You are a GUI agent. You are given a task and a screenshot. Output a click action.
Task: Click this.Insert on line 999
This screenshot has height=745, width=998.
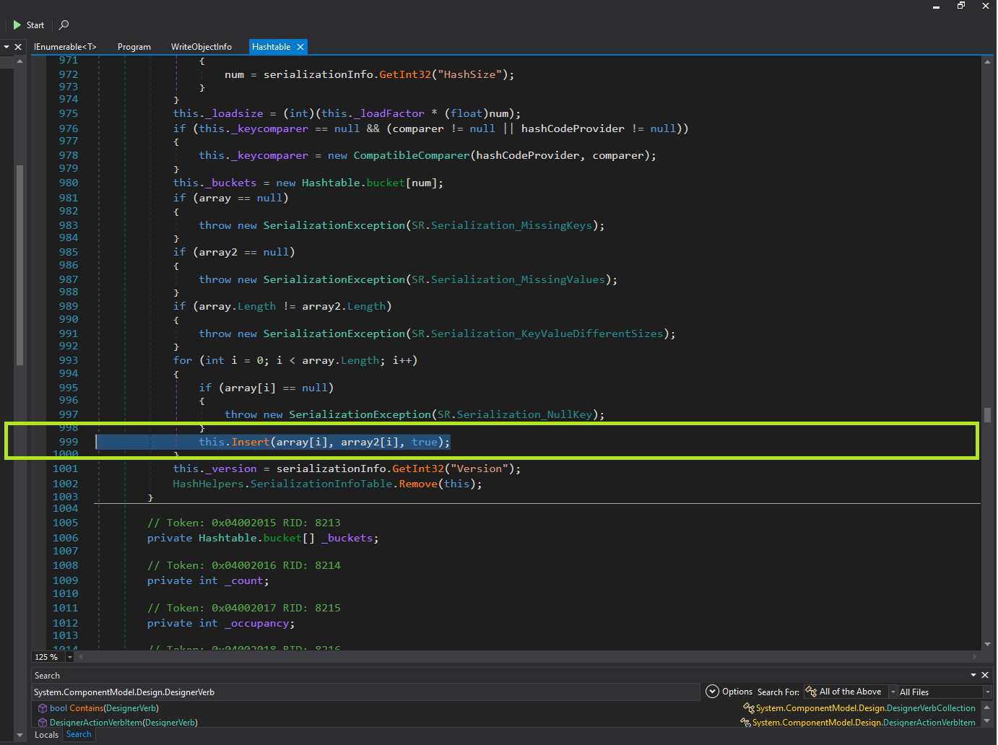coord(234,442)
